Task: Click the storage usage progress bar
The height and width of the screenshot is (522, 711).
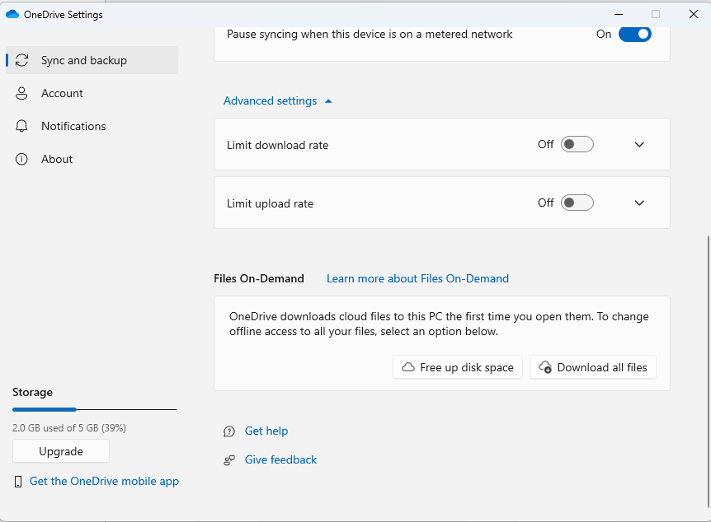Action: [94, 410]
